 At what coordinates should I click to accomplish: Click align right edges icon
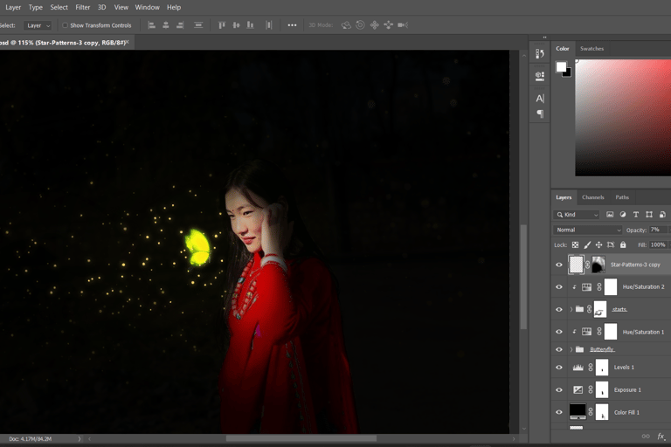pos(180,25)
